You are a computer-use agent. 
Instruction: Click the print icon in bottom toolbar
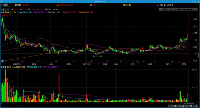point(177,106)
